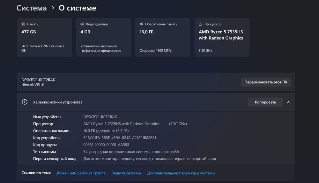Viewport: 319px width, 183px height.
Task: Click the 16,0 ГБ (доступно: 15,3 ГБ) value
Action: pos(106,131)
